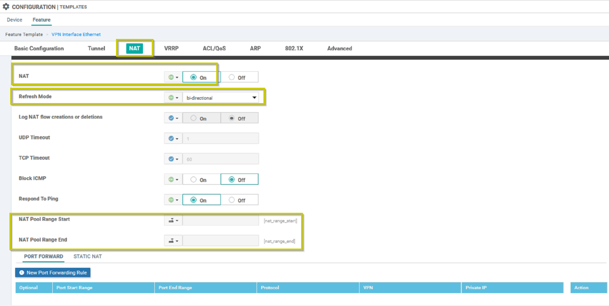
Task: Turn Off Log NAT flow creations
Action: (x=239, y=118)
